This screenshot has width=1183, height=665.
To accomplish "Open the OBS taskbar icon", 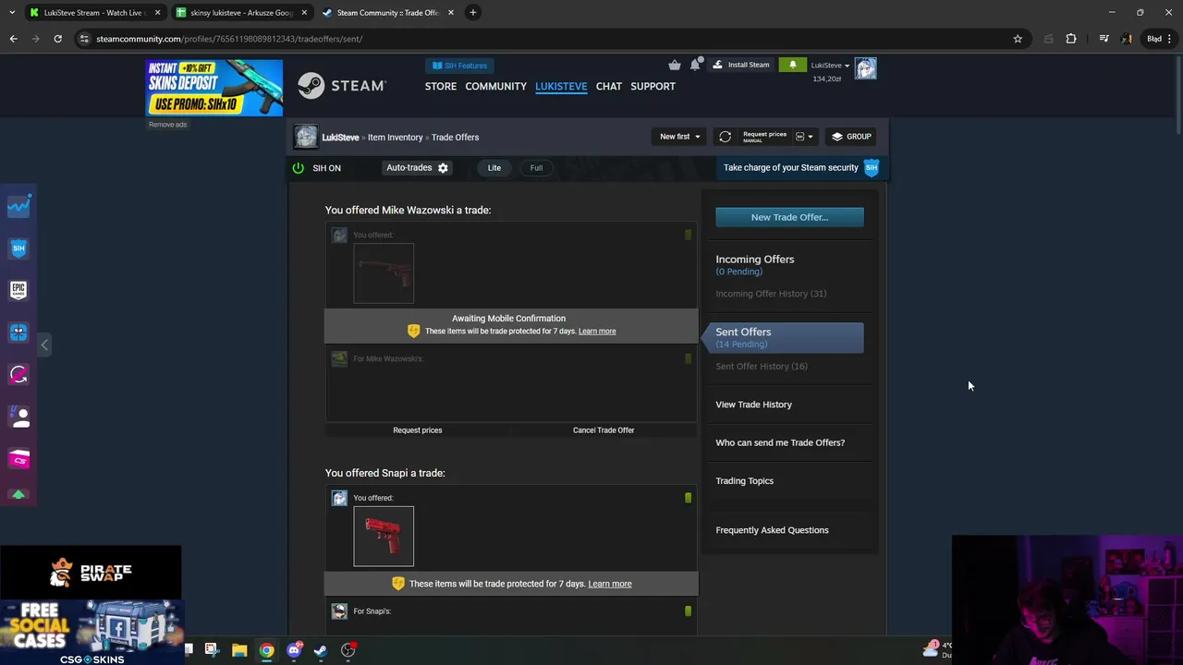I will coord(348,650).
